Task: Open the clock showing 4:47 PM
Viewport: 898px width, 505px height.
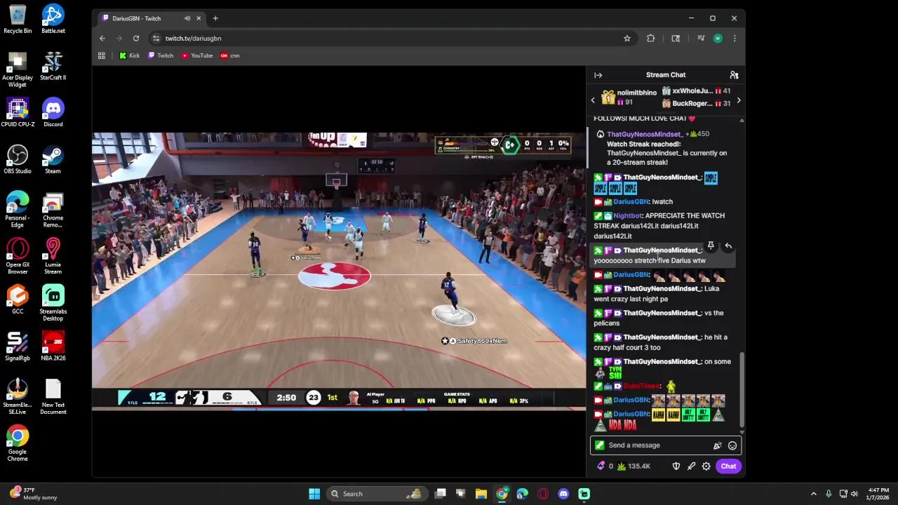Action: pyautogui.click(x=878, y=494)
